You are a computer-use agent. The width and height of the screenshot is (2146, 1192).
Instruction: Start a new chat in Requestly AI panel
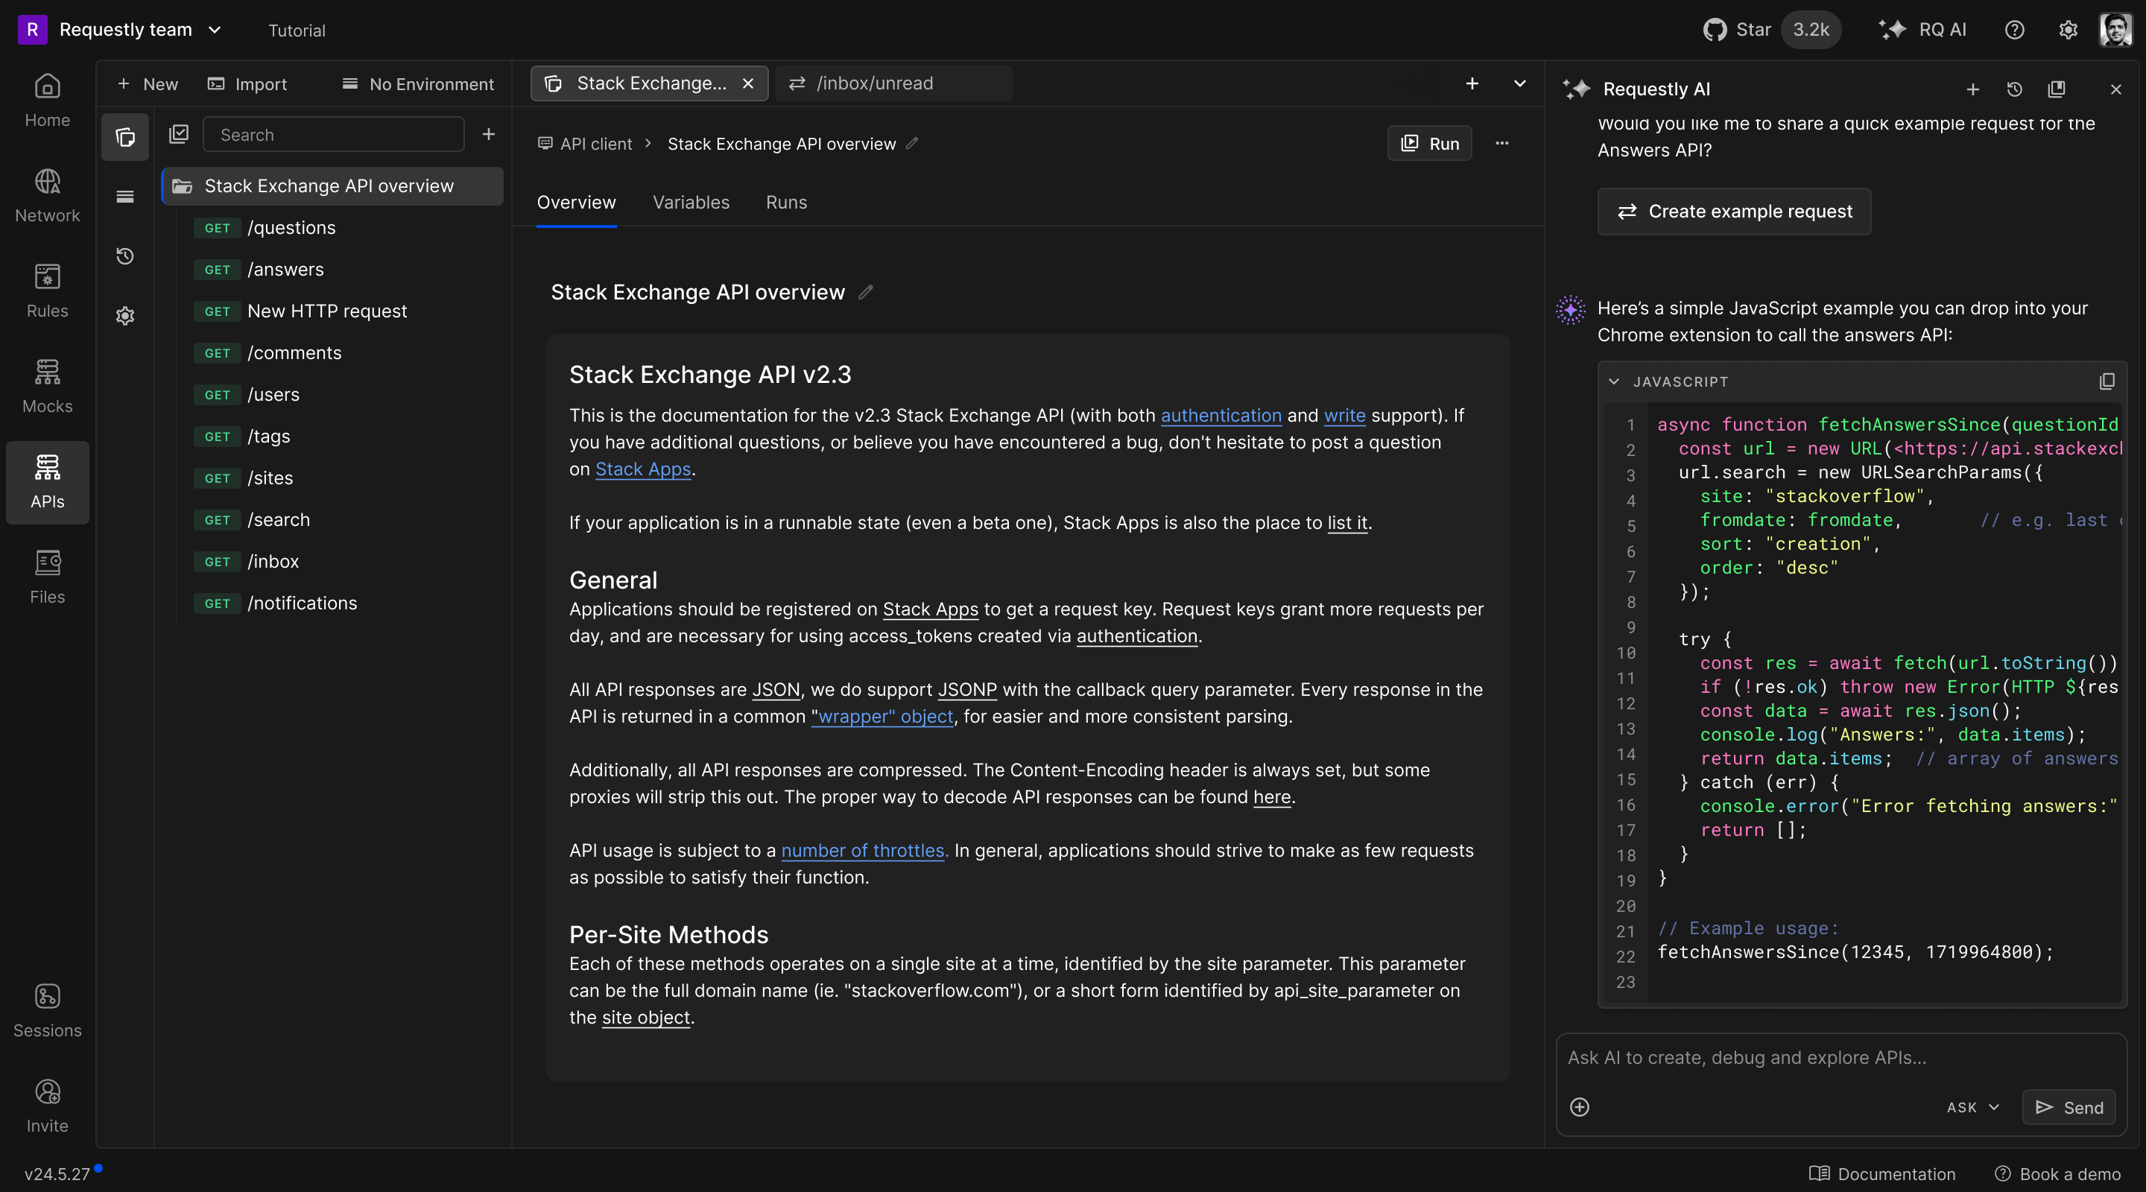tap(1972, 89)
